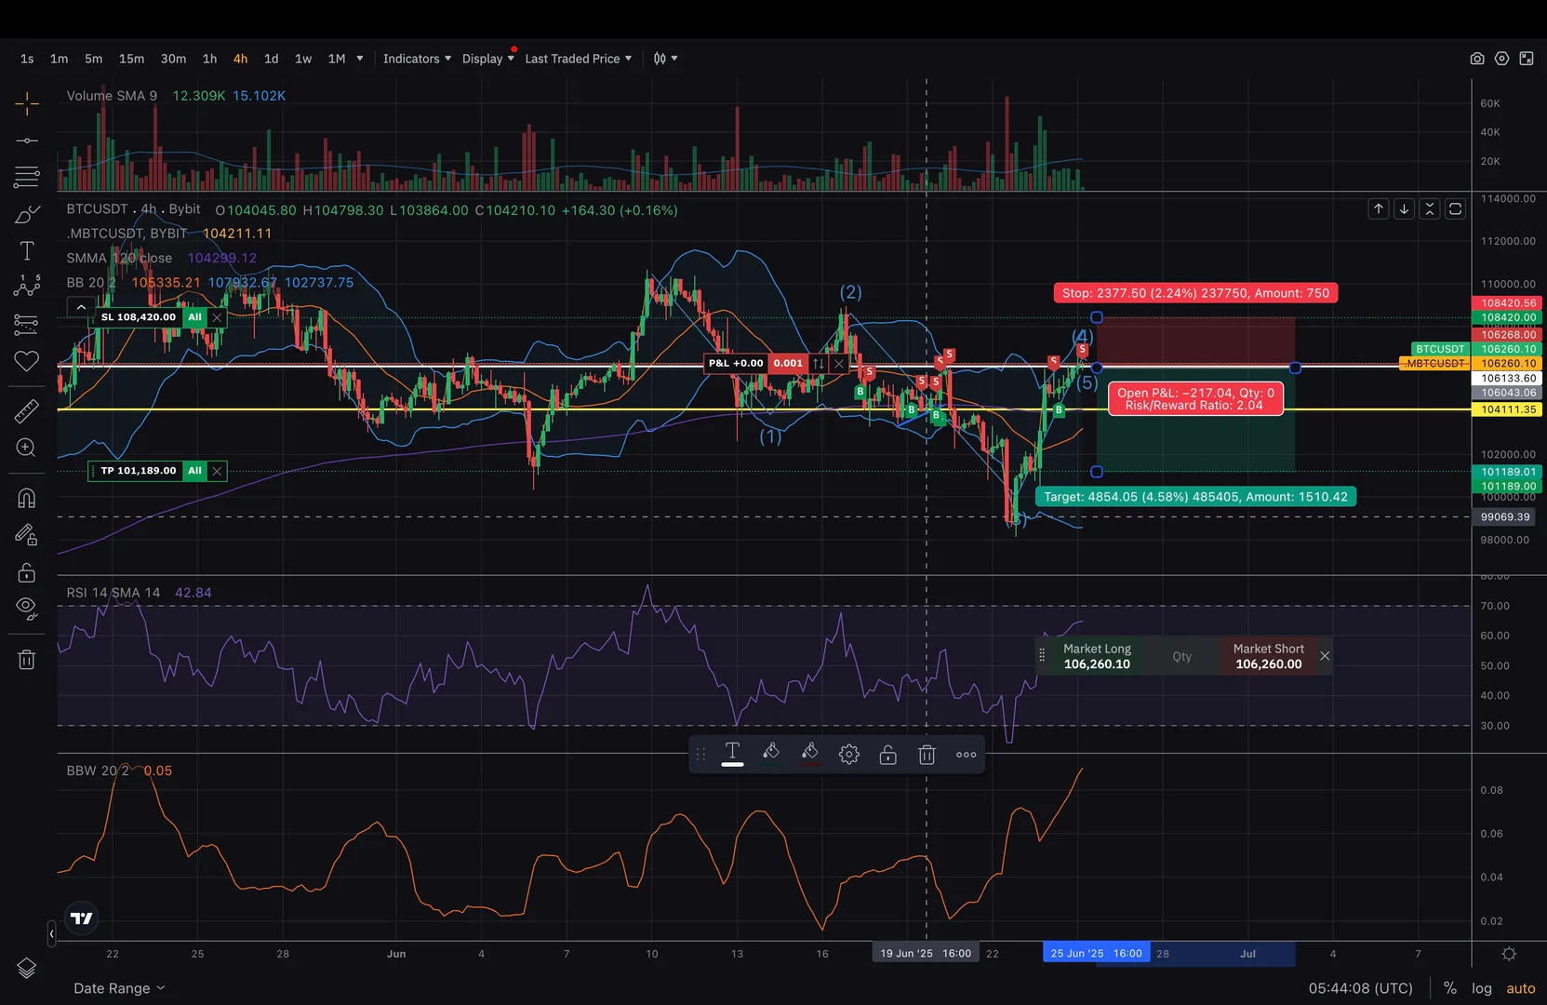Open the Display dropdown

[488, 59]
